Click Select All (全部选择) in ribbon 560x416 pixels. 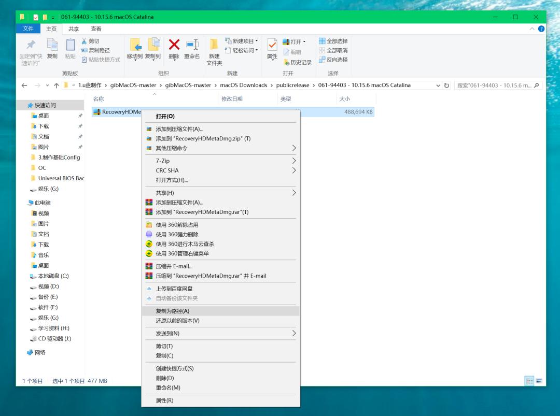333,41
